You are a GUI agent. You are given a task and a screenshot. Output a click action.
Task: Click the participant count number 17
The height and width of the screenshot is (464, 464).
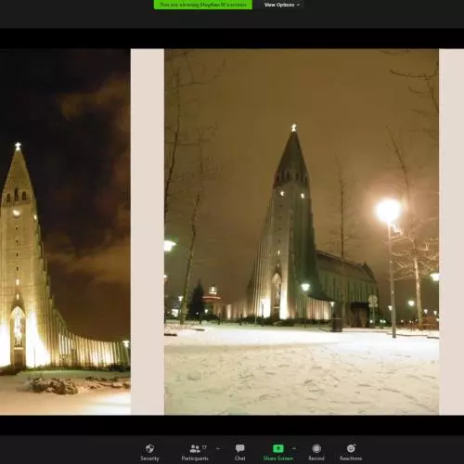204,447
